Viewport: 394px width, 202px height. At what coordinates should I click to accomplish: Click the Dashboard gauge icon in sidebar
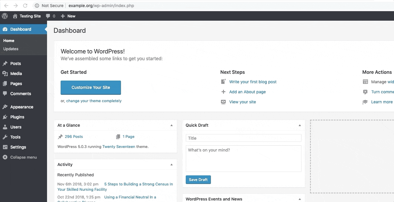tap(5, 29)
